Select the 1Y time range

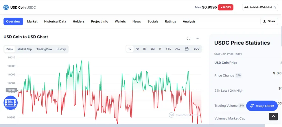(x=160, y=49)
